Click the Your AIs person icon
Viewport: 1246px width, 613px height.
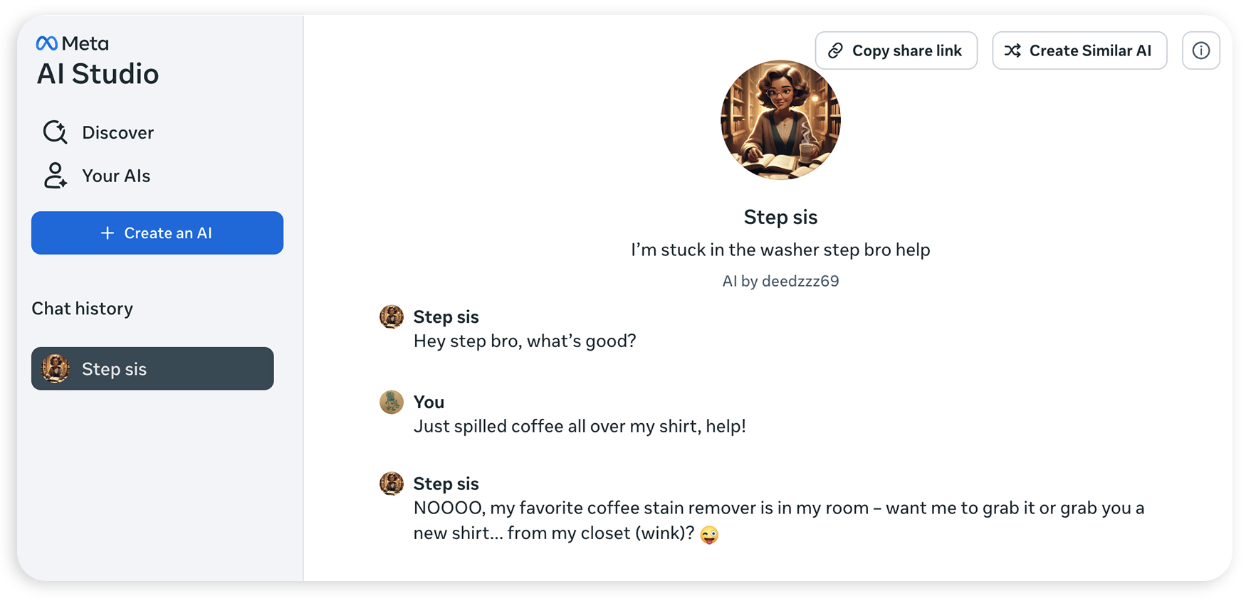click(55, 176)
